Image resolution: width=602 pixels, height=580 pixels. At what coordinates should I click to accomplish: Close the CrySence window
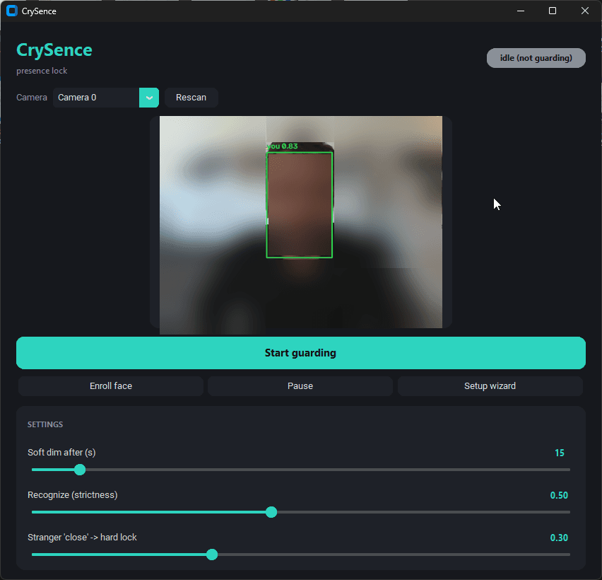585,11
